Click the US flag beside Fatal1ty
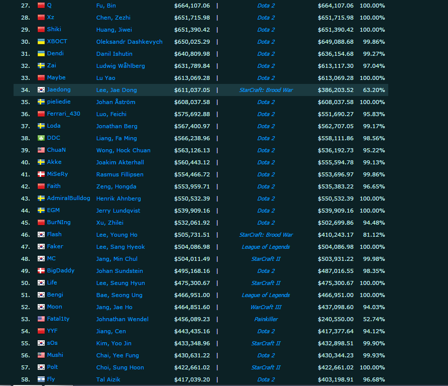This screenshot has height=386, width=448. (41, 319)
